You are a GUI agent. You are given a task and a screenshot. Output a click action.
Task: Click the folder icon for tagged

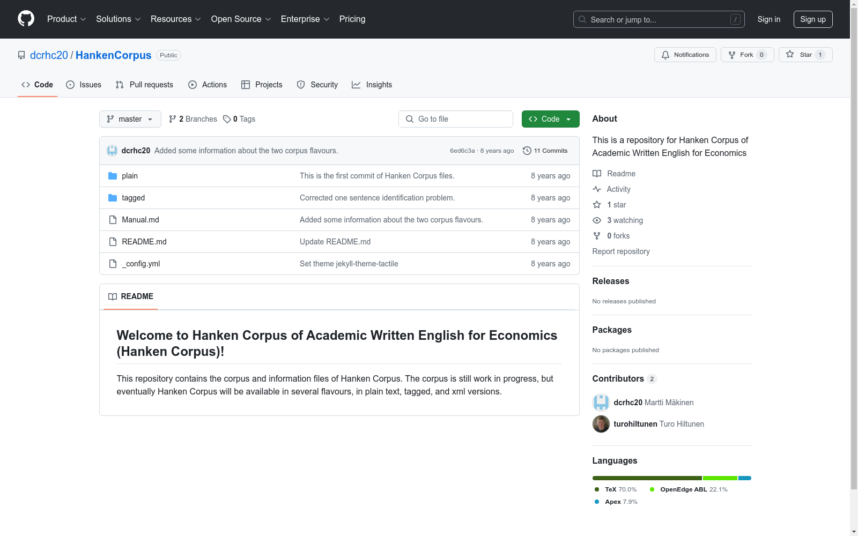[113, 198]
